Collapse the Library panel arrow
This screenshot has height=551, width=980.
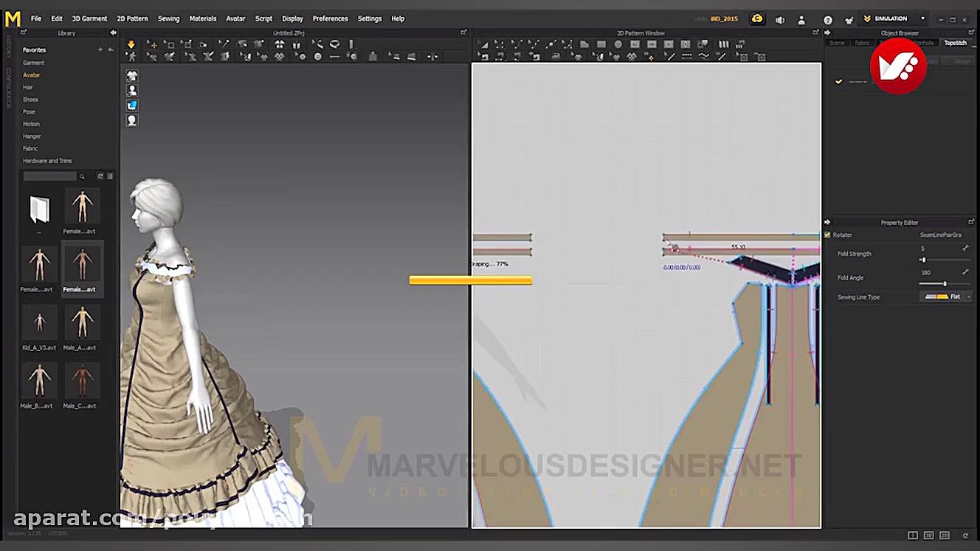pyautogui.click(x=113, y=32)
